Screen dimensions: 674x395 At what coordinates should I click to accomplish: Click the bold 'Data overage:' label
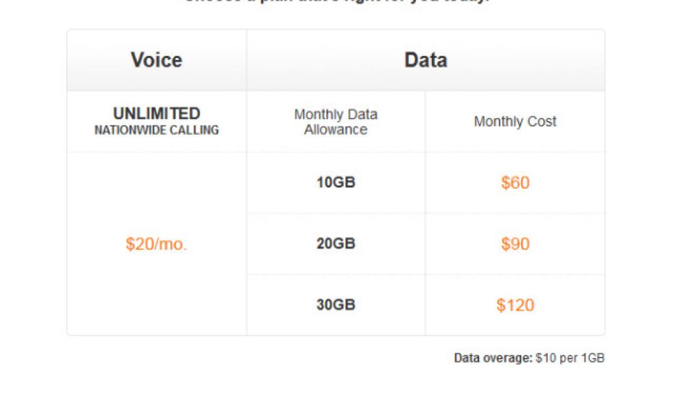[493, 358]
